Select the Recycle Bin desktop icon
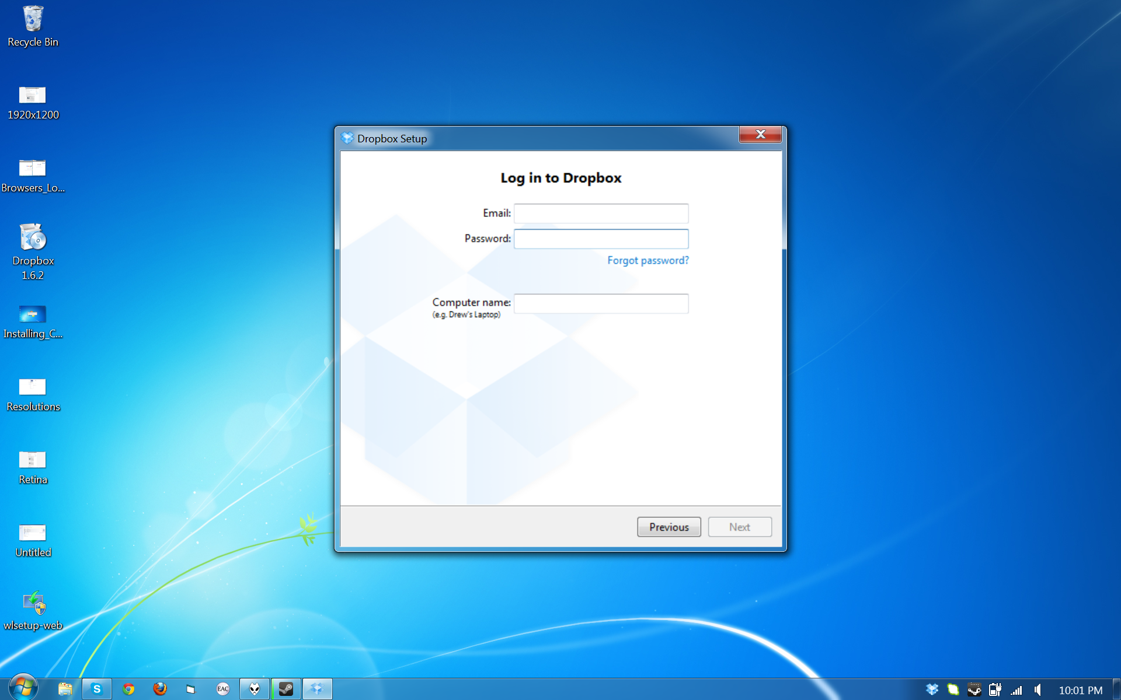Image resolution: width=1121 pixels, height=700 pixels. [x=33, y=26]
